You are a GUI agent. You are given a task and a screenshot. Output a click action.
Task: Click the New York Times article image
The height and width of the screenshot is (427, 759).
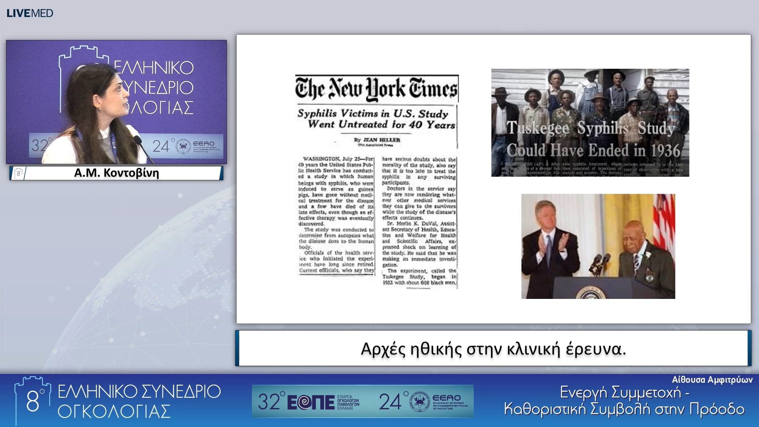point(377,181)
